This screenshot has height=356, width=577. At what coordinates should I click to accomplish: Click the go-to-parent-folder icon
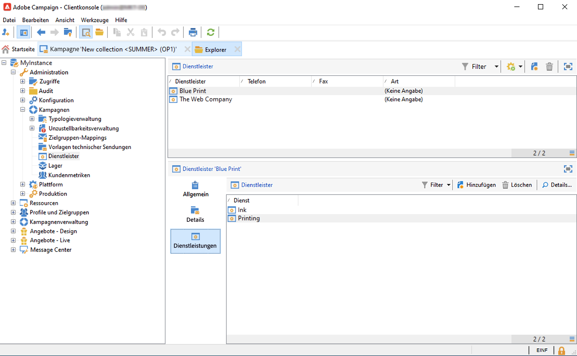(68, 32)
